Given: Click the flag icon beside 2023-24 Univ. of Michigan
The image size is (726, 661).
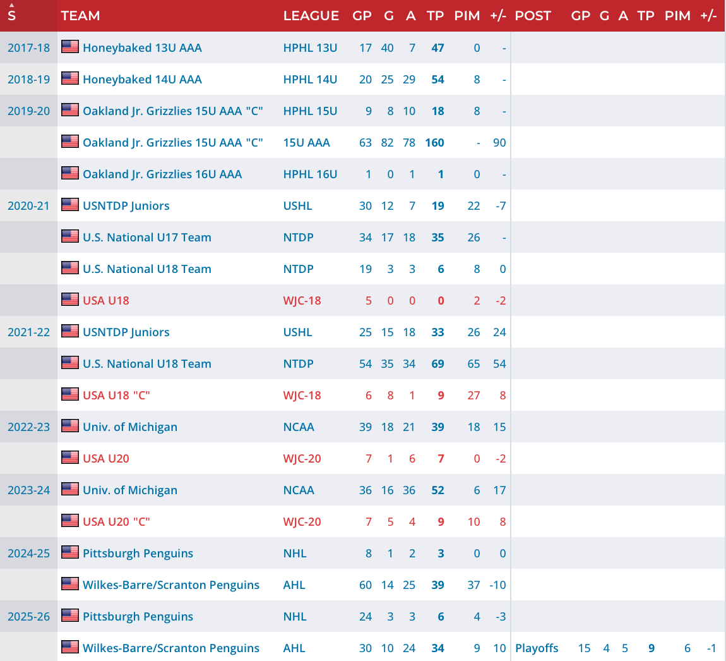Looking at the screenshot, I should [70, 489].
